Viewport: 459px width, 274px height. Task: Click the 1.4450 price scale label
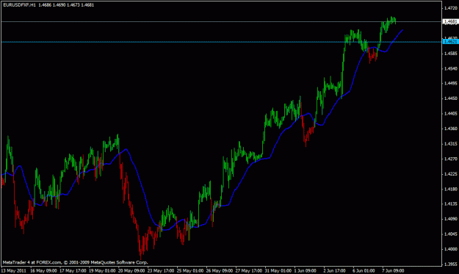click(x=451, y=98)
